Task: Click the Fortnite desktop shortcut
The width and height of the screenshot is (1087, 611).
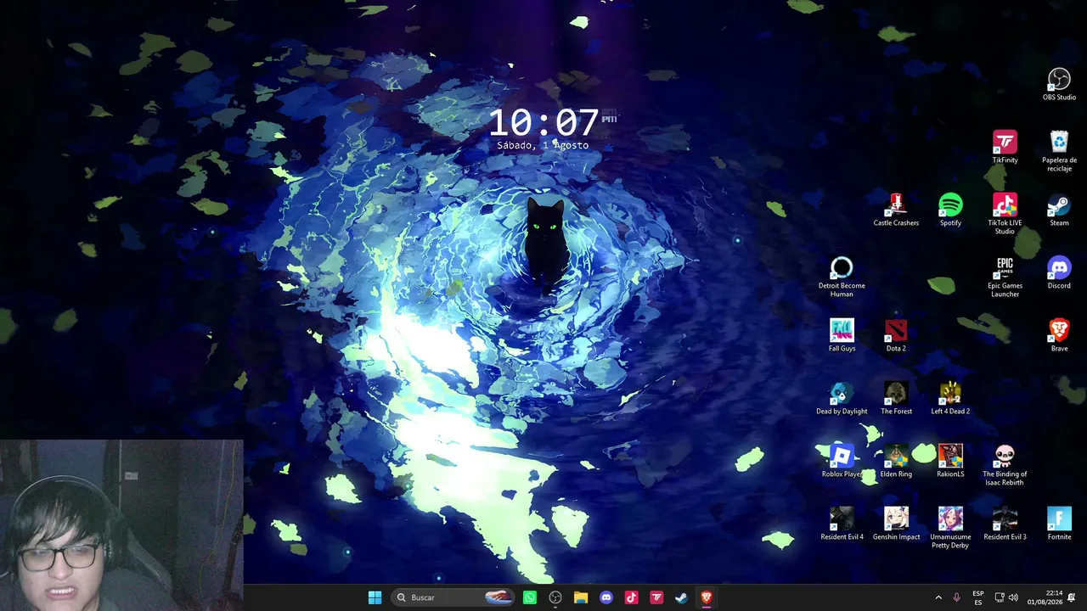Action: click(x=1059, y=524)
